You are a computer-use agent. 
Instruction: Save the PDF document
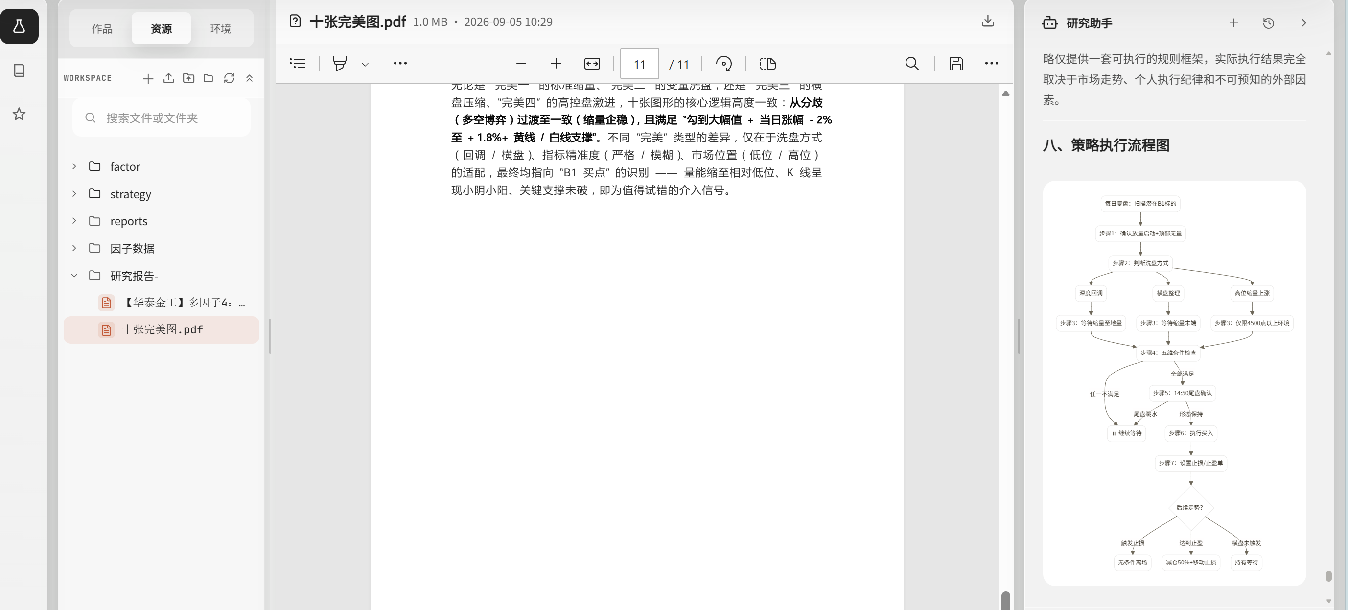coord(956,63)
